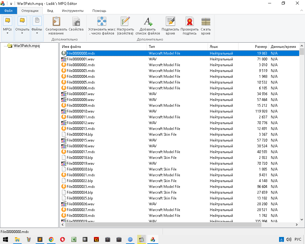Expand the MPQs dropdown arrow
Screen dimensions: 305x244
click(8, 33)
